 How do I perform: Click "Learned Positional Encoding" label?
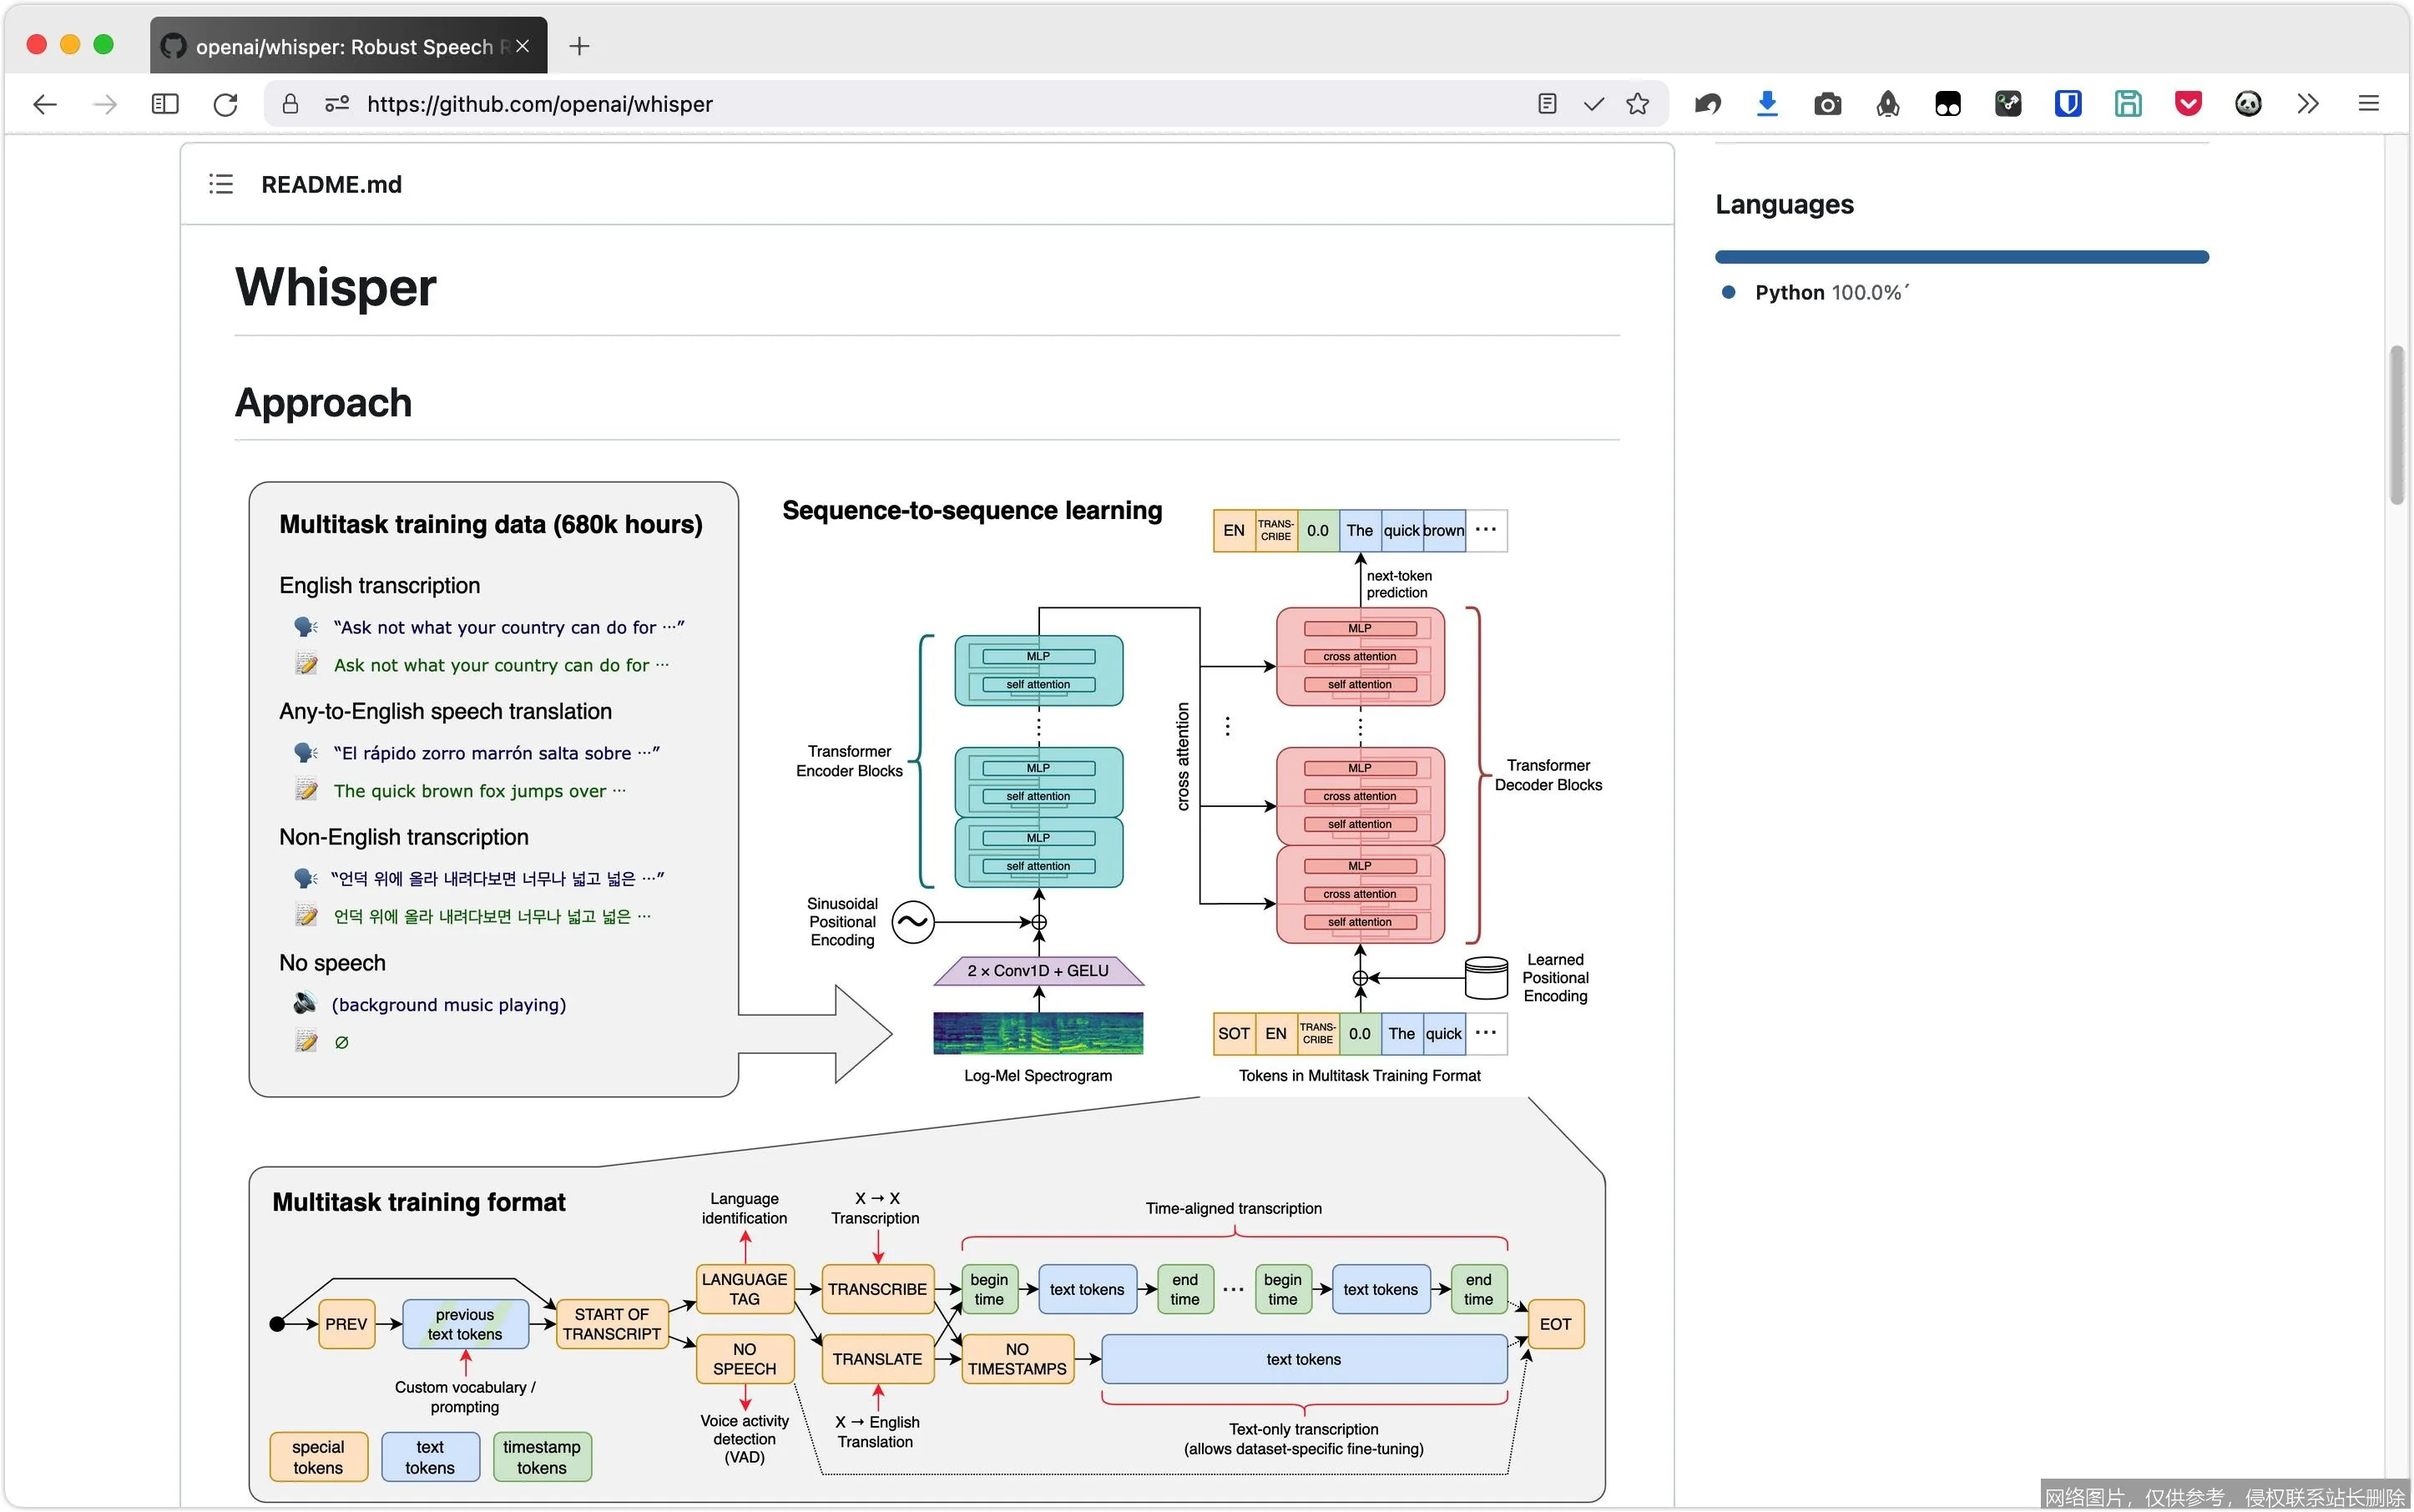pos(1554,978)
